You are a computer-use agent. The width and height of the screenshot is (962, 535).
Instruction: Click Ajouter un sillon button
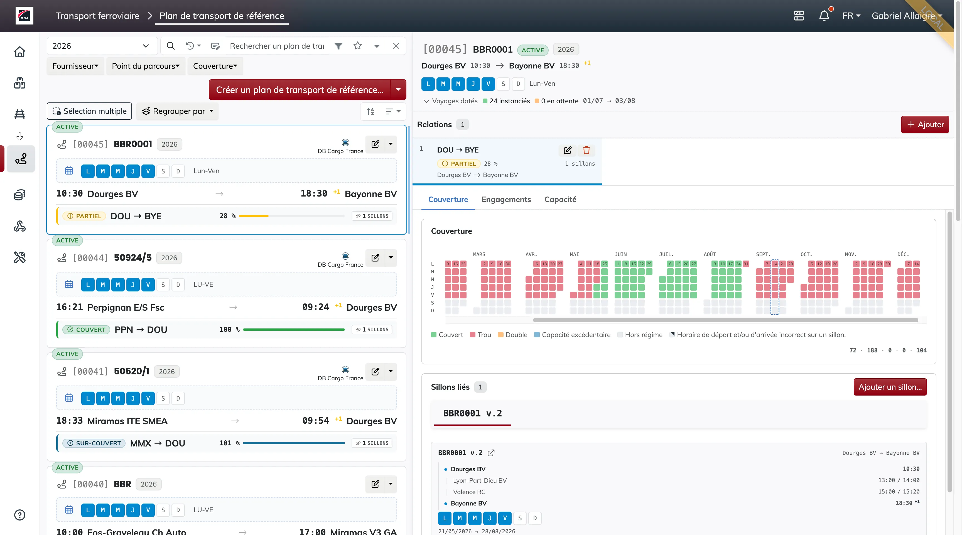coord(890,387)
